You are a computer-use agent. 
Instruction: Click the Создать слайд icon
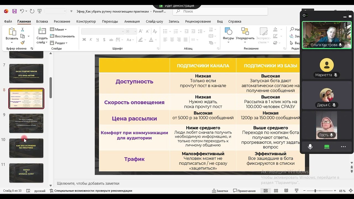coord(42,32)
